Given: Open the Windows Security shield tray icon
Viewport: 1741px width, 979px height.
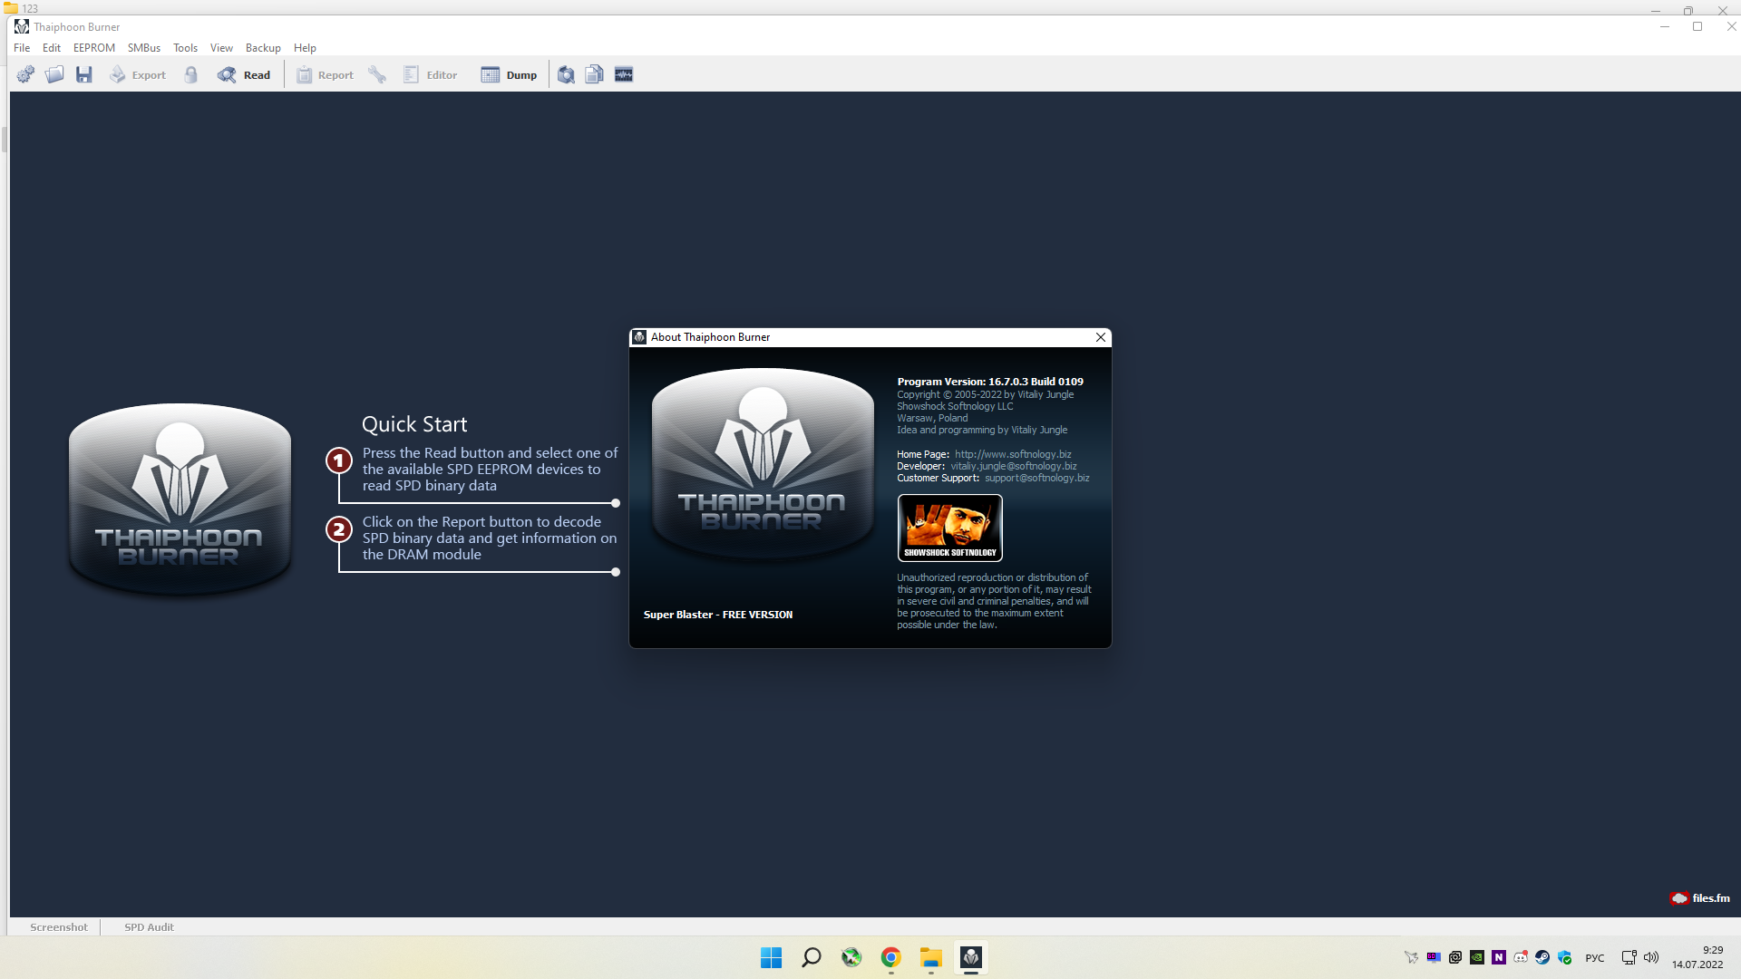Looking at the screenshot, I should [x=1564, y=957].
